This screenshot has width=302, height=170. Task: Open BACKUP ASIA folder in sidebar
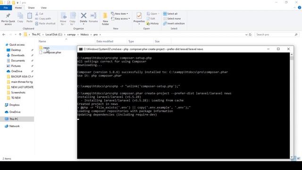(x=21, y=76)
